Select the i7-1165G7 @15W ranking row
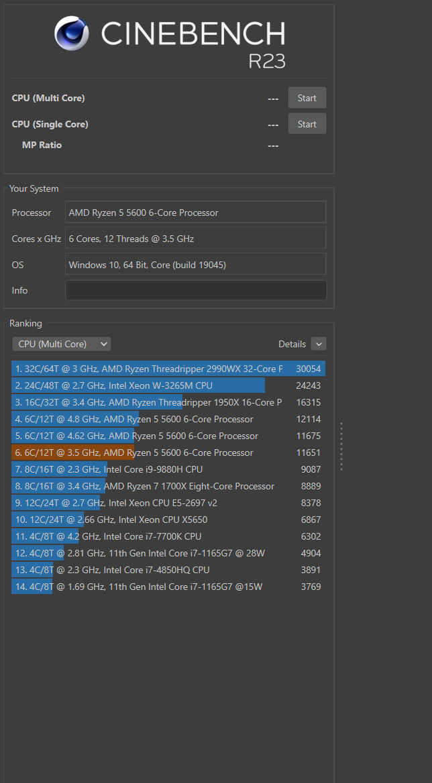Screen dimensions: 432x783 [x=168, y=587]
